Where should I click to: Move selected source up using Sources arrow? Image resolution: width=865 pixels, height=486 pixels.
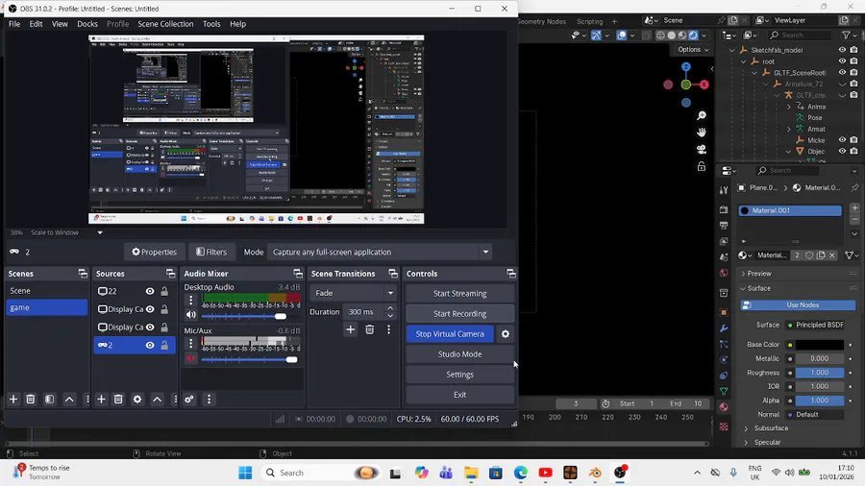tap(158, 399)
